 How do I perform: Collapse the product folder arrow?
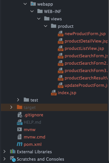pyautogui.click(x=46, y=26)
